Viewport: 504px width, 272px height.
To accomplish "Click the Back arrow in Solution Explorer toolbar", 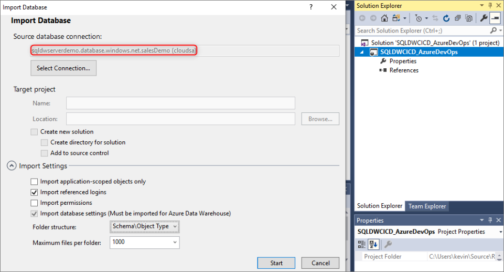I will [x=362, y=18].
